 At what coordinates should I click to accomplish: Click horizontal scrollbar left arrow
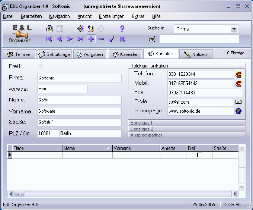pyautogui.click(x=11, y=194)
